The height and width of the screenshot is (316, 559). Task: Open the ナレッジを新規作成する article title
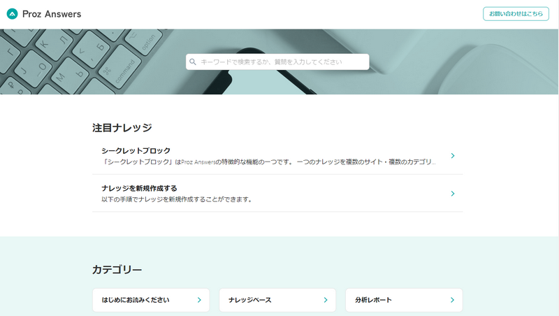[x=139, y=188]
